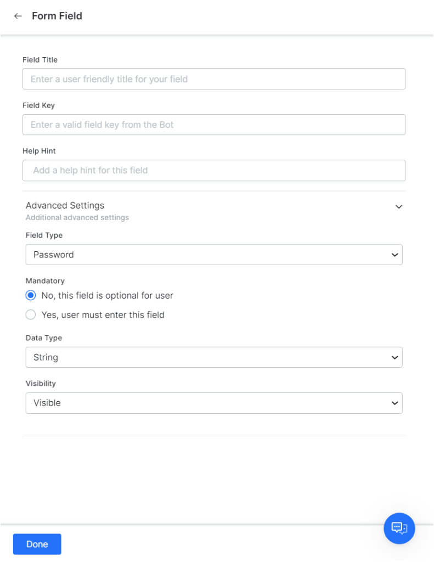Open the Field Type dropdown showing Password
This screenshot has height=562, width=434.
click(x=214, y=255)
